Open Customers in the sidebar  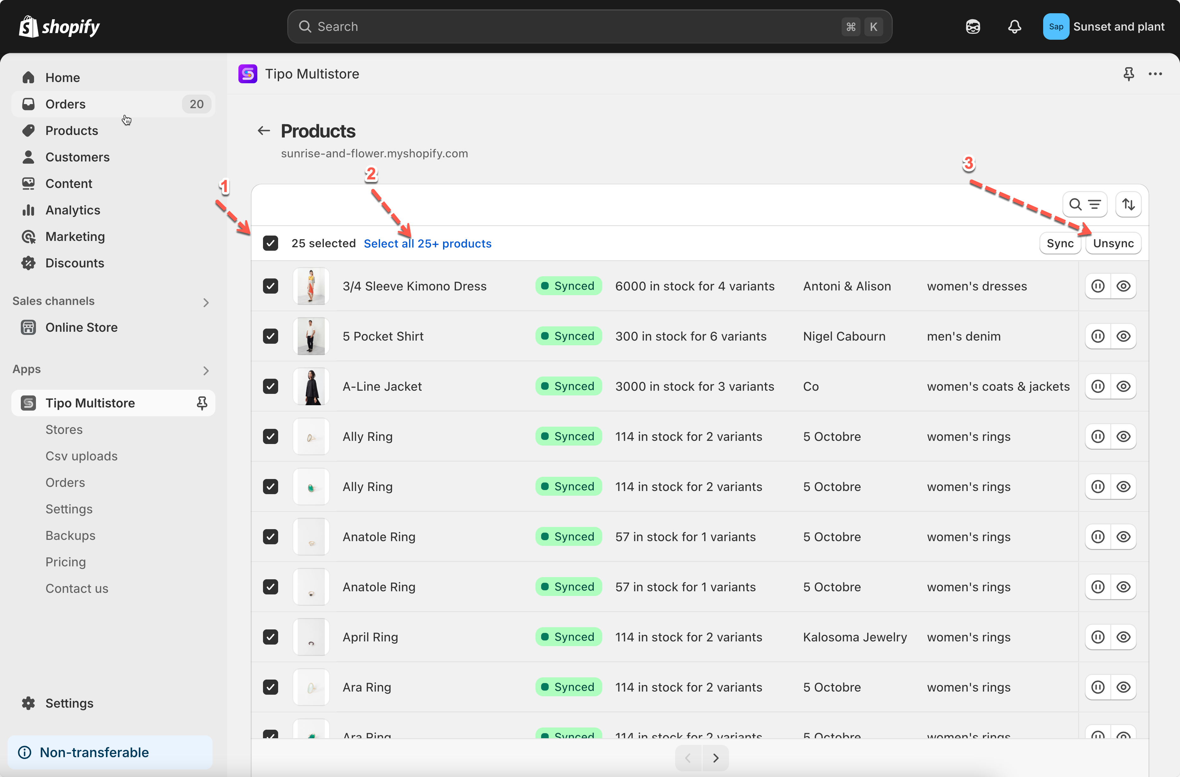click(x=113, y=157)
